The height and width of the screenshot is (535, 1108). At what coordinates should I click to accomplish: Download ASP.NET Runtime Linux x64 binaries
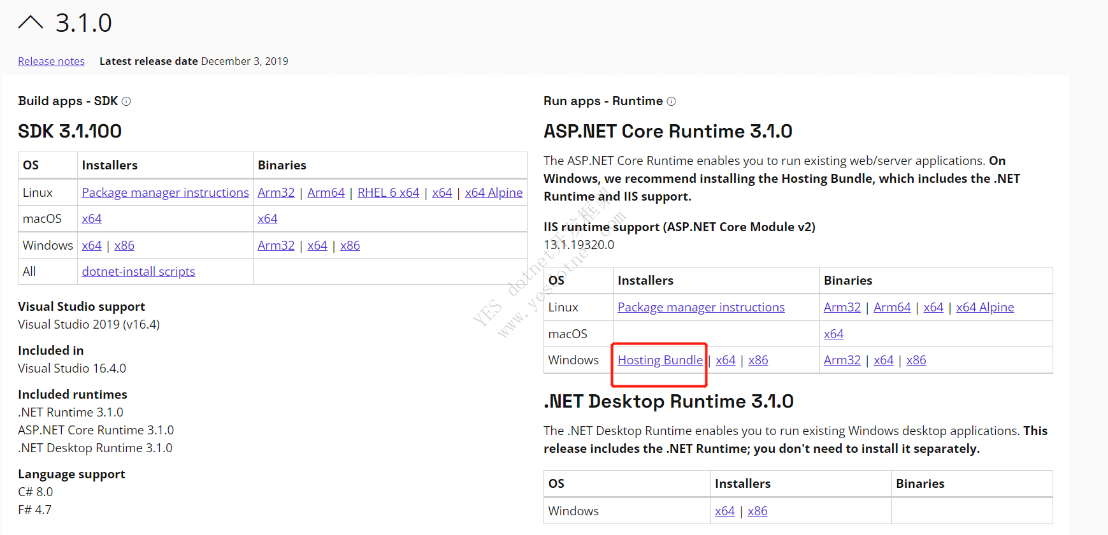click(x=933, y=307)
